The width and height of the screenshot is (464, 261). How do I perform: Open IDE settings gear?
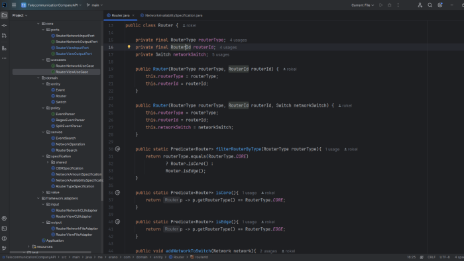[x=440, y=5]
